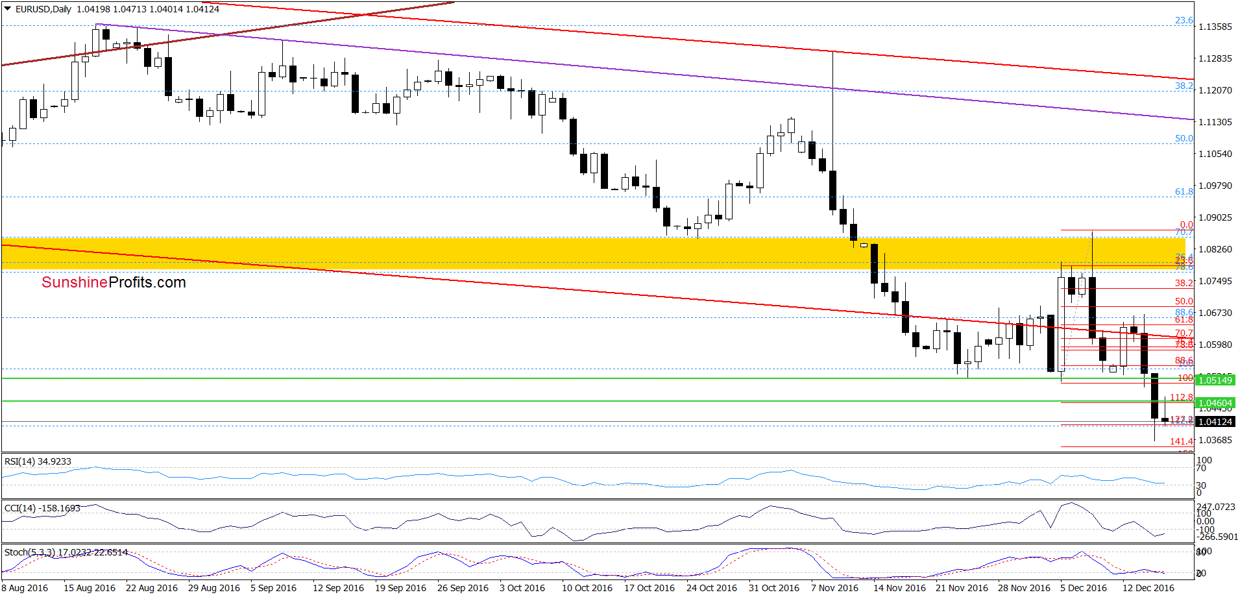The height and width of the screenshot is (597, 1238).
Task: Click the 12 Sep 2016 date label
Action: point(339,588)
